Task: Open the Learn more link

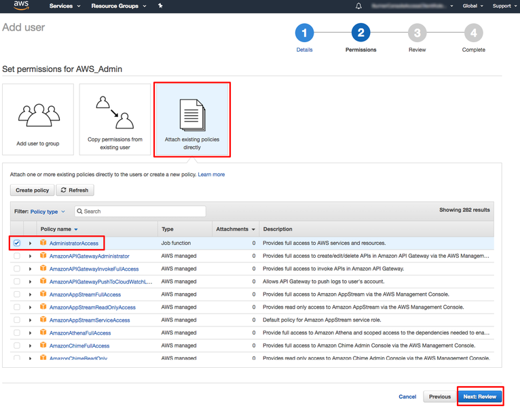Action: pos(211,175)
